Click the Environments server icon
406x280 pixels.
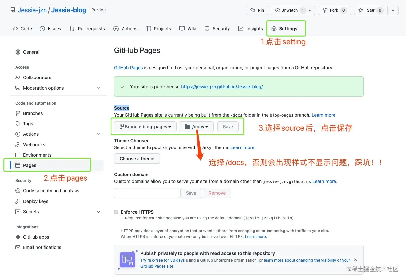(x=18, y=155)
